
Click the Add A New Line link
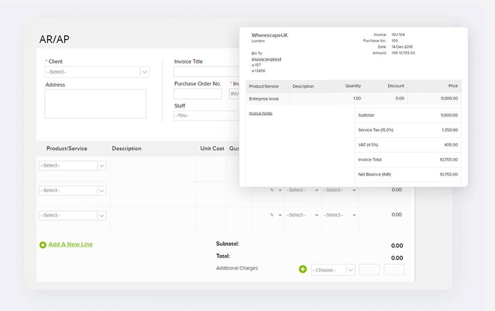[x=70, y=244]
